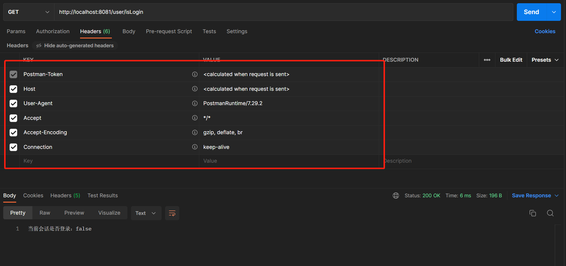Toggle the Postman-Token header checkbox
The width and height of the screenshot is (566, 266).
14,74
